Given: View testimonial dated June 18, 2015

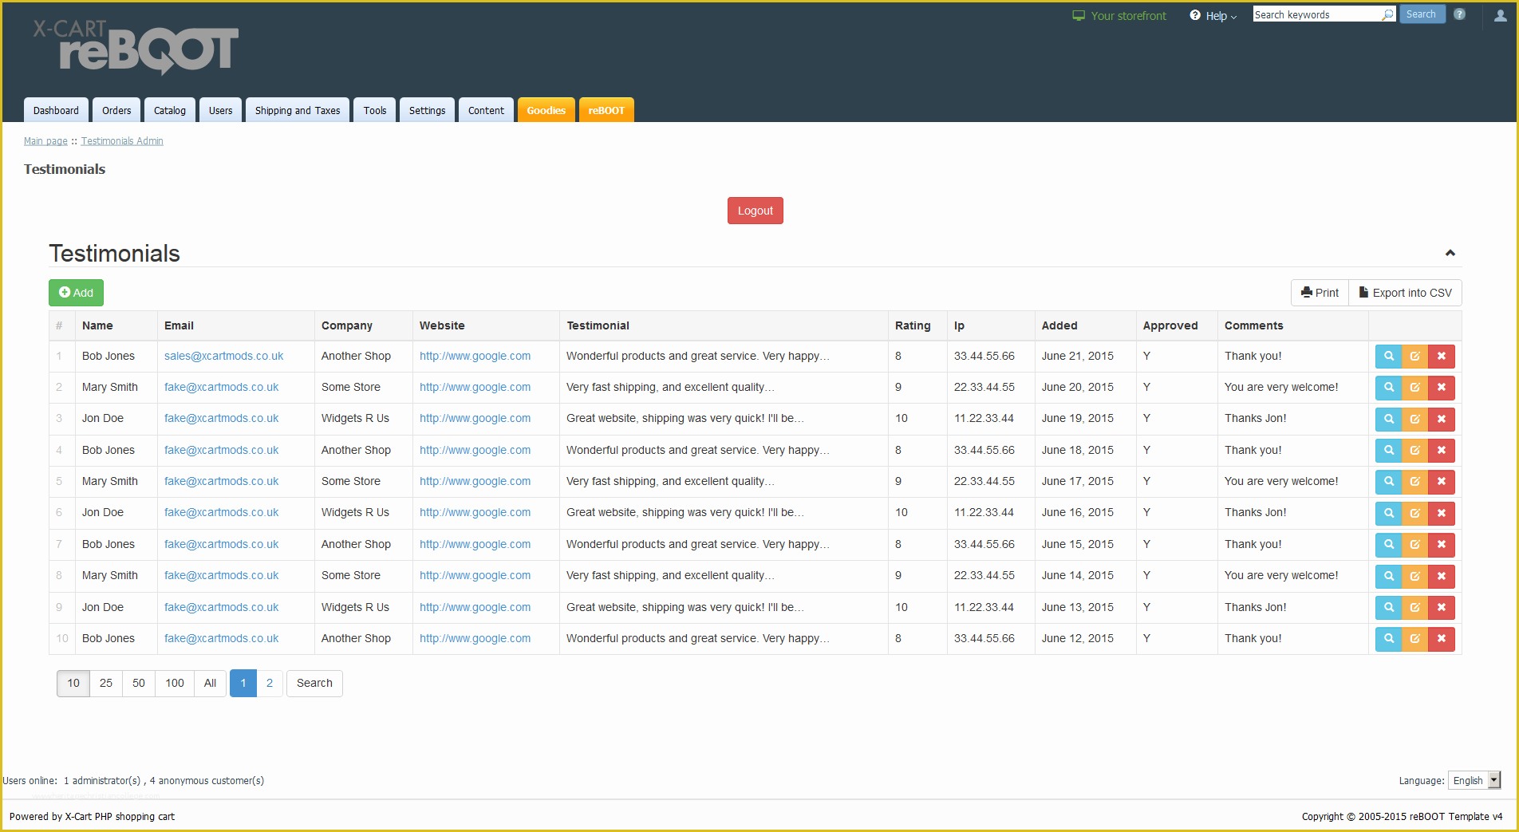Looking at the screenshot, I should click(x=1388, y=451).
